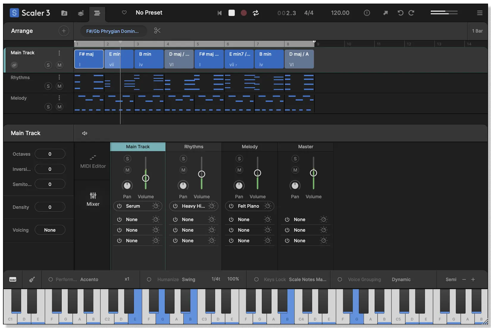Open the info alert icon
Image resolution: width=491 pixels, height=328 pixels.
(x=367, y=13)
